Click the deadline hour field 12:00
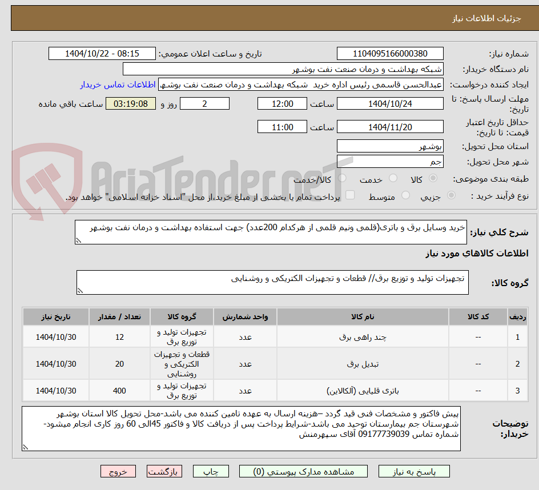 [282, 103]
